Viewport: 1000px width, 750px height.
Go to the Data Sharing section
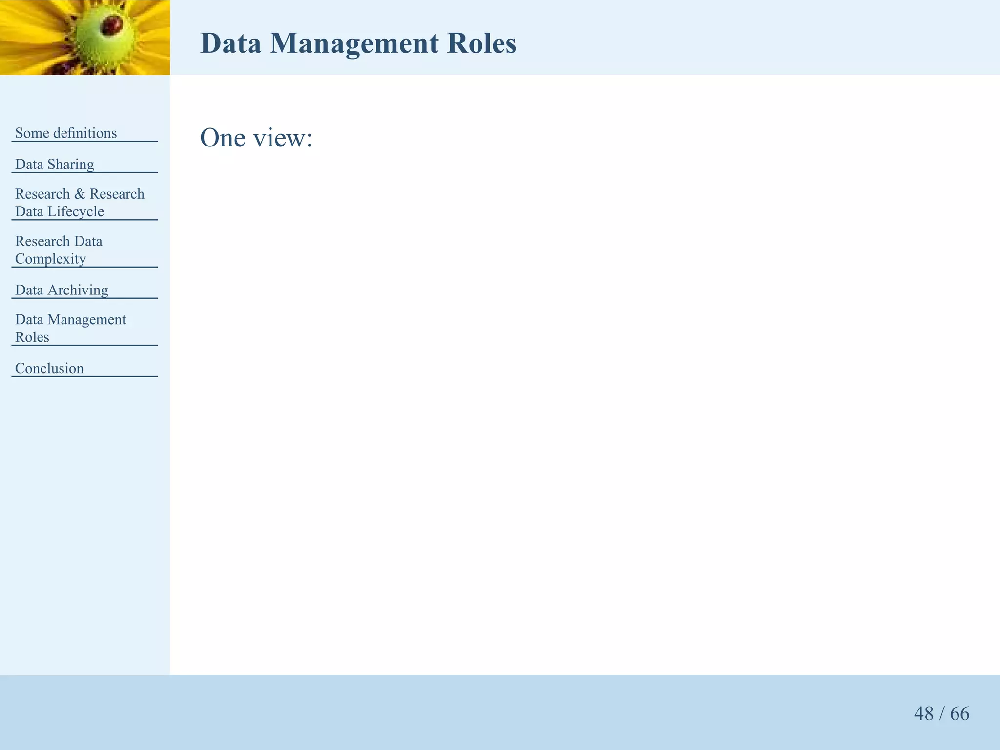(x=55, y=164)
